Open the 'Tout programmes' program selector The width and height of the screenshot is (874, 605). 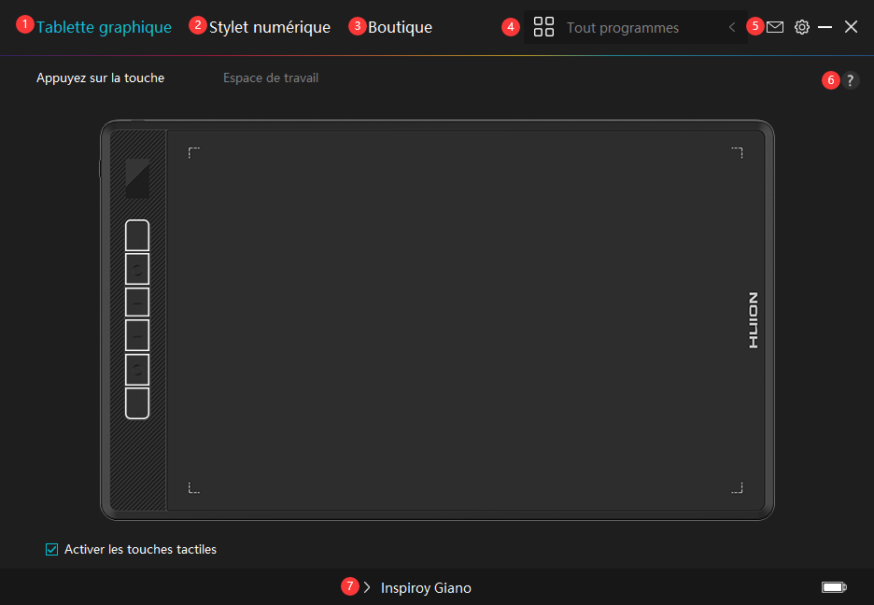(623, 28)
